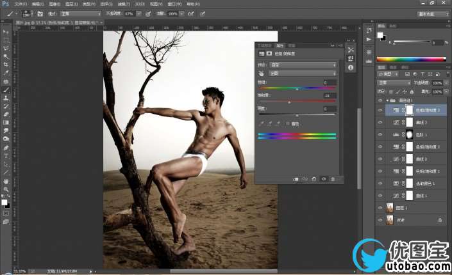The width and height of the screenshot is (452, 275).
Task: Open the layer filter type dropdown
Action: coord(388,74)
